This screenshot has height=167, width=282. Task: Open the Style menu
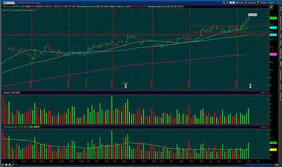click(x=240, y=3)
